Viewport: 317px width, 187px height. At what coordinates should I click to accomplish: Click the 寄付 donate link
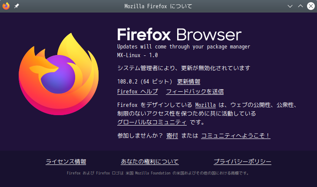pyautogui.click(x=172, y=135)
